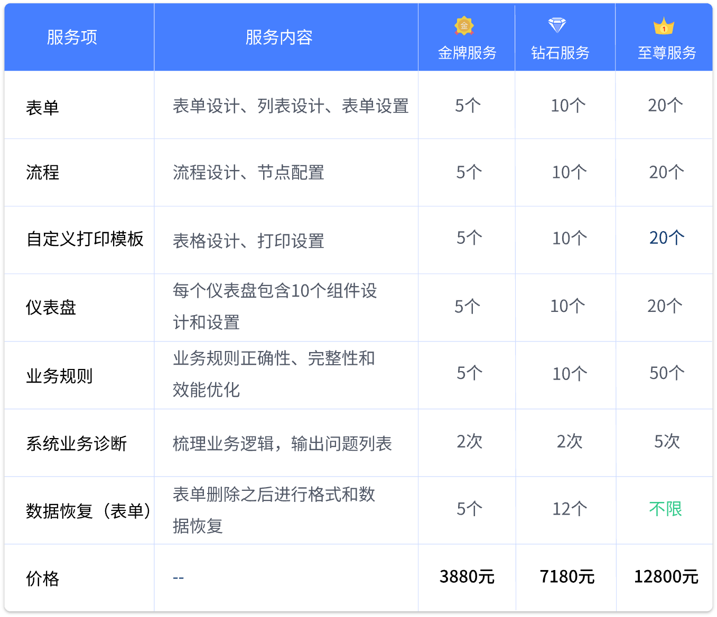The height and width of the screenshot is (617, 717).
Task: Select the 自定义打印模板 row label
Action: click(85, 239)
